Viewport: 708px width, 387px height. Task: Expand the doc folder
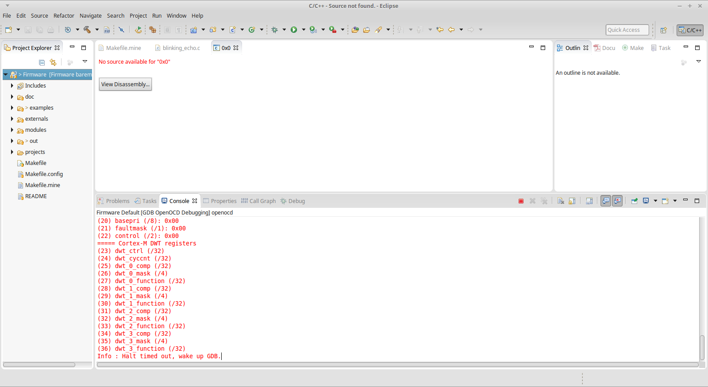(12, 96)
